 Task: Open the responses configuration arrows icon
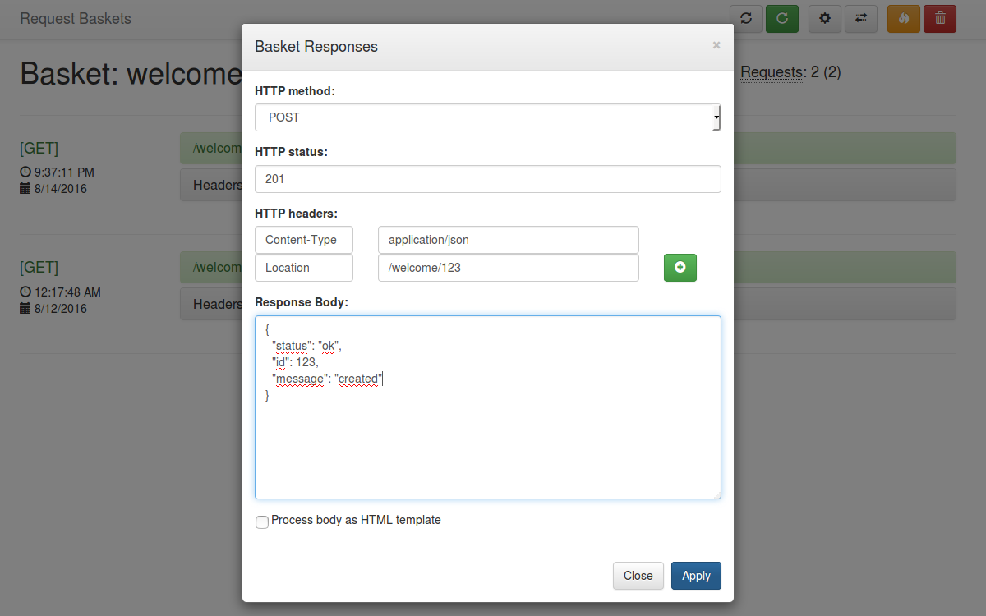[x=861, y=18]
